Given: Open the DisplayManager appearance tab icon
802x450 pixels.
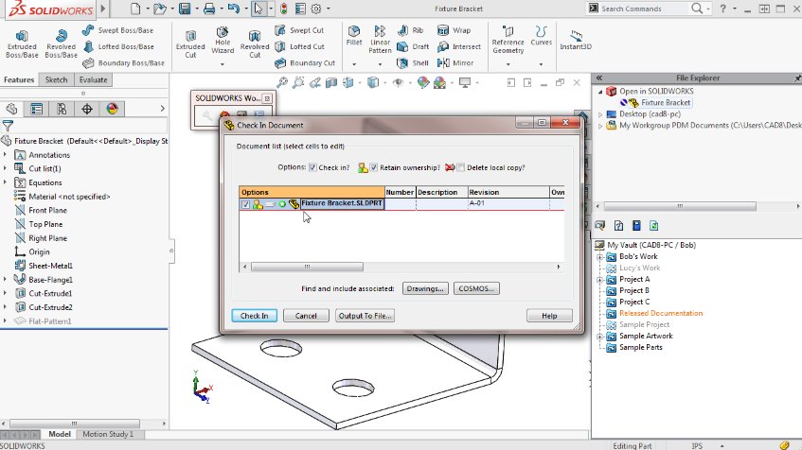Looking at the screenshot, I should 112,109.
